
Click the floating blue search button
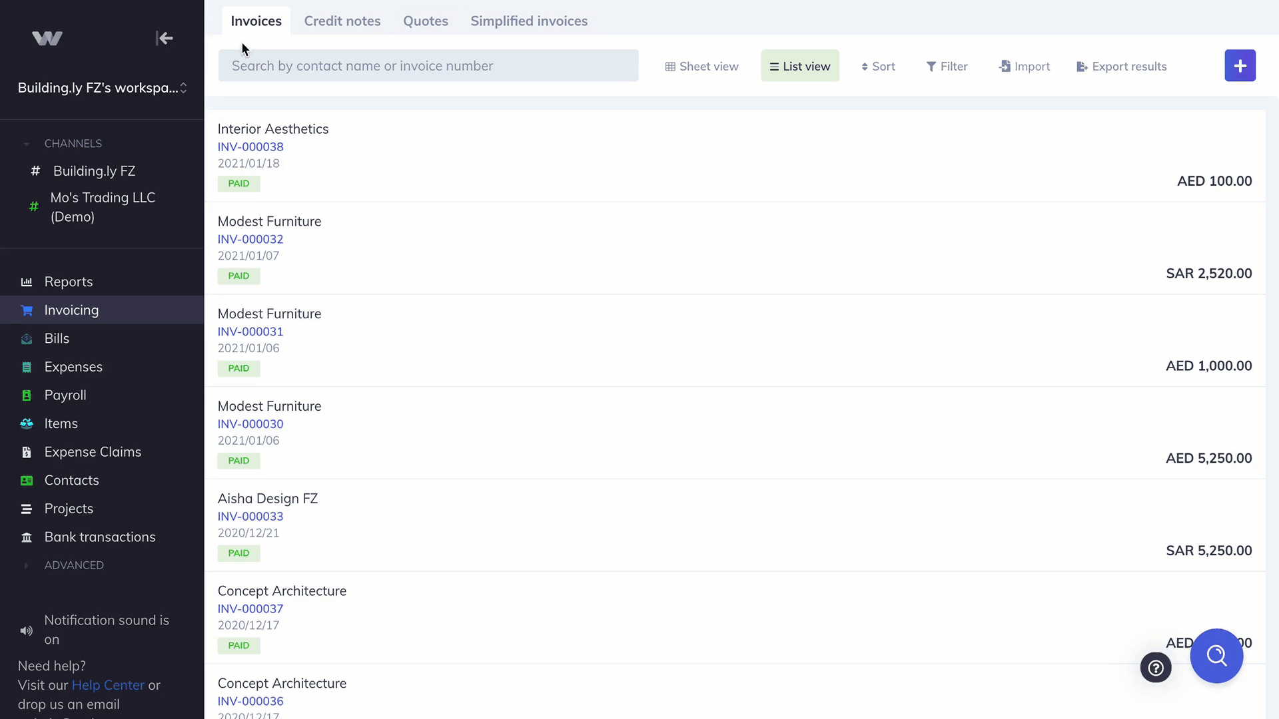tap(1216, 656)
